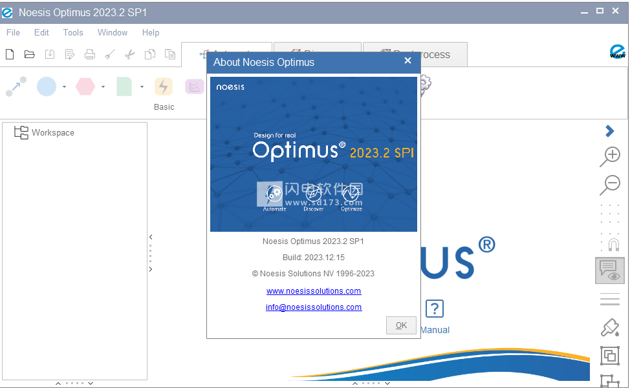Expand the right sidebar with blue chevron
Screen dimensions: 630x388
tap(609, 130)
